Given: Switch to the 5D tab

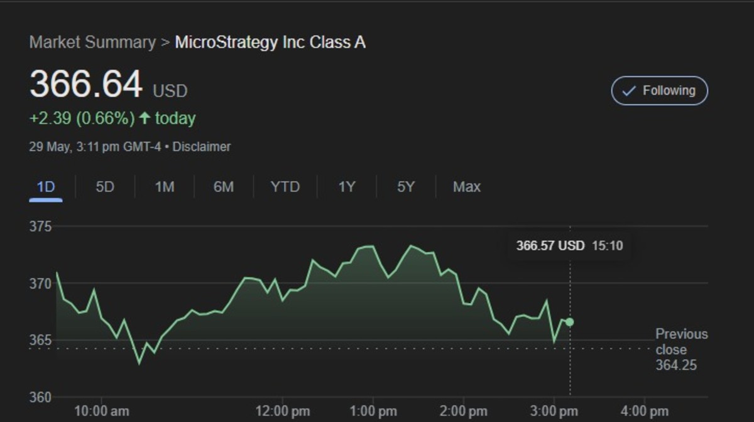Looking at the screenshot, I should 104,187.
